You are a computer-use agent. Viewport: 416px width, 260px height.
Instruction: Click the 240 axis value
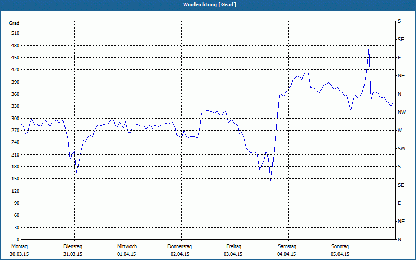[x=16, y=142]
